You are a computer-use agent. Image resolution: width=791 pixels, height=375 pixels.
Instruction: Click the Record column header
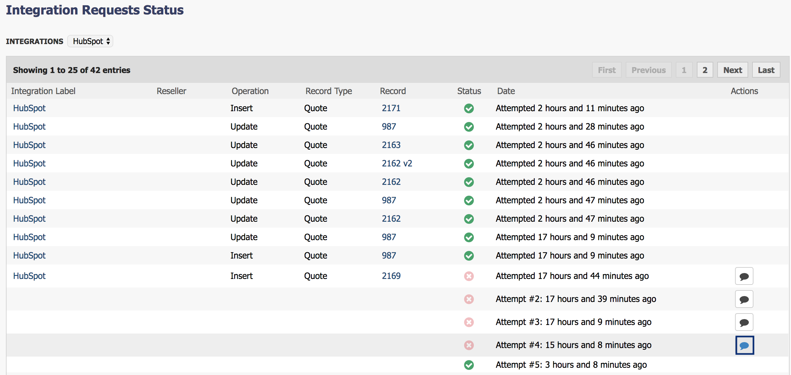click(x=393, y=91)
